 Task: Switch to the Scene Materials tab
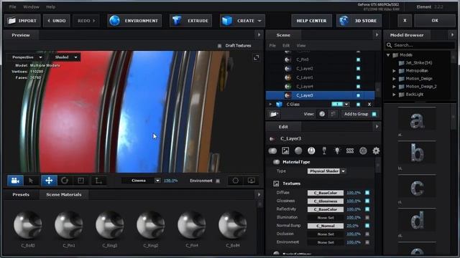click(x=64, y=194)
